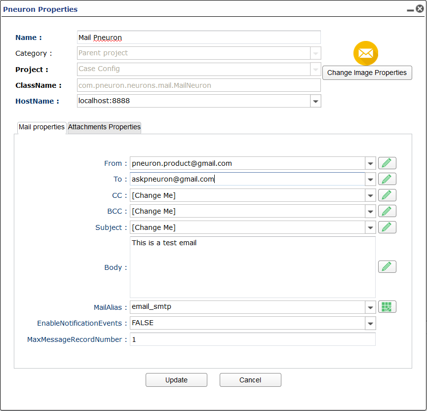Open the From address dropdown
The height and width of the screenshot is (411, 427).
[370, 163]
